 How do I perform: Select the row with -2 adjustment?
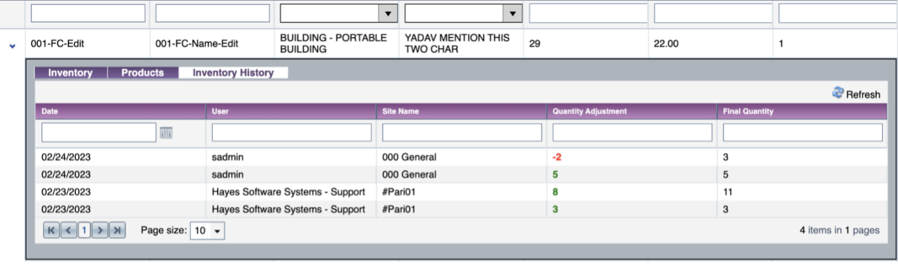[x=462, y=157]
